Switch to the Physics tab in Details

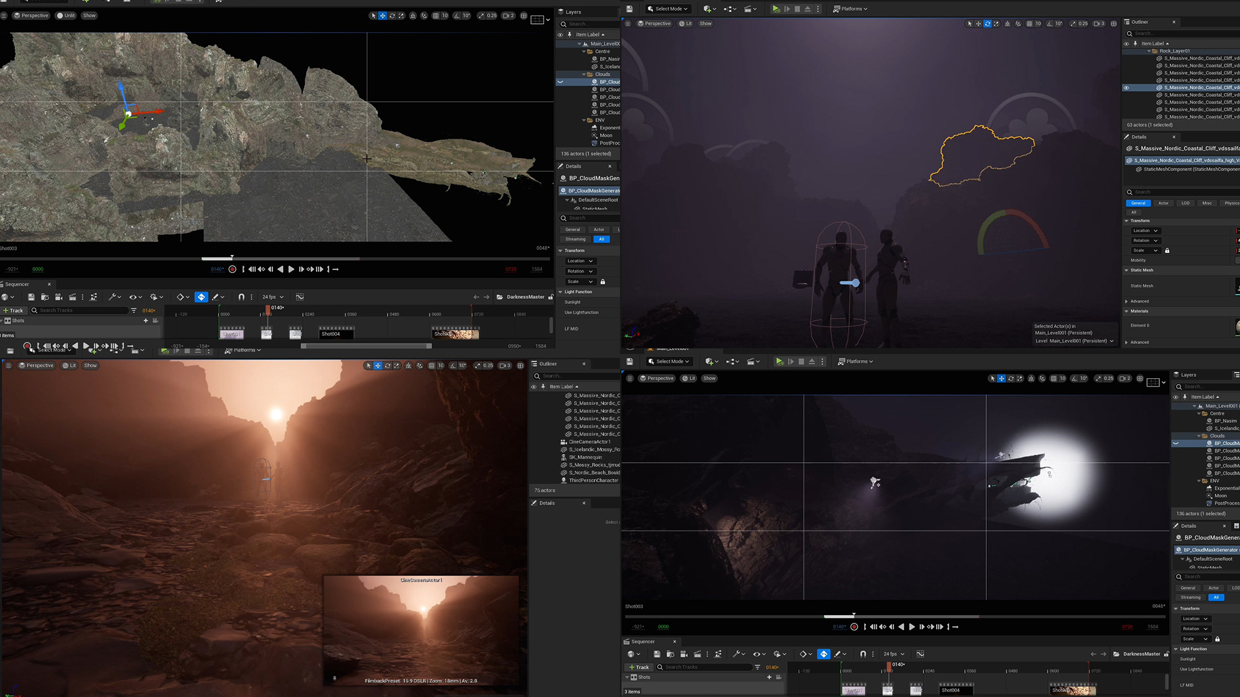[x=1231, y=203]
